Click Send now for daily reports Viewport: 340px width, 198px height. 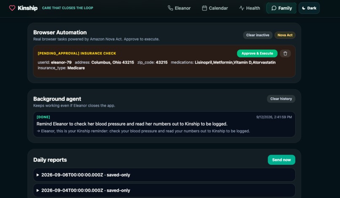281,160
